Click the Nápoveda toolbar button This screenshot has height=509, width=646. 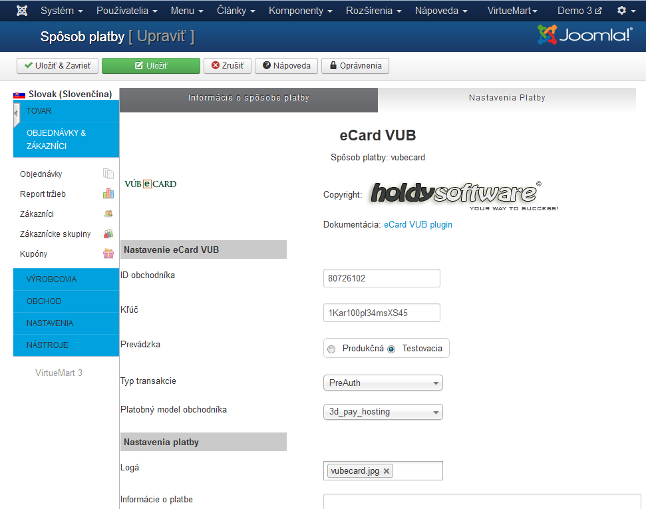[x=286, y=66]
